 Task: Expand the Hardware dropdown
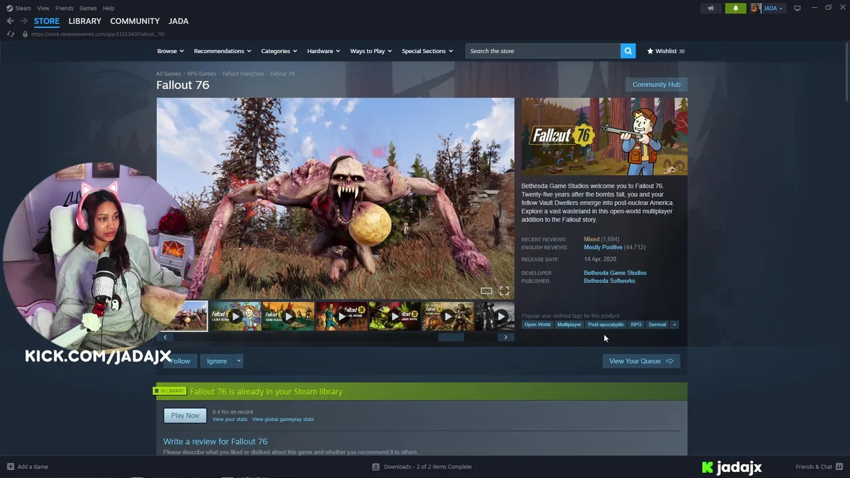tap(323, 51)
